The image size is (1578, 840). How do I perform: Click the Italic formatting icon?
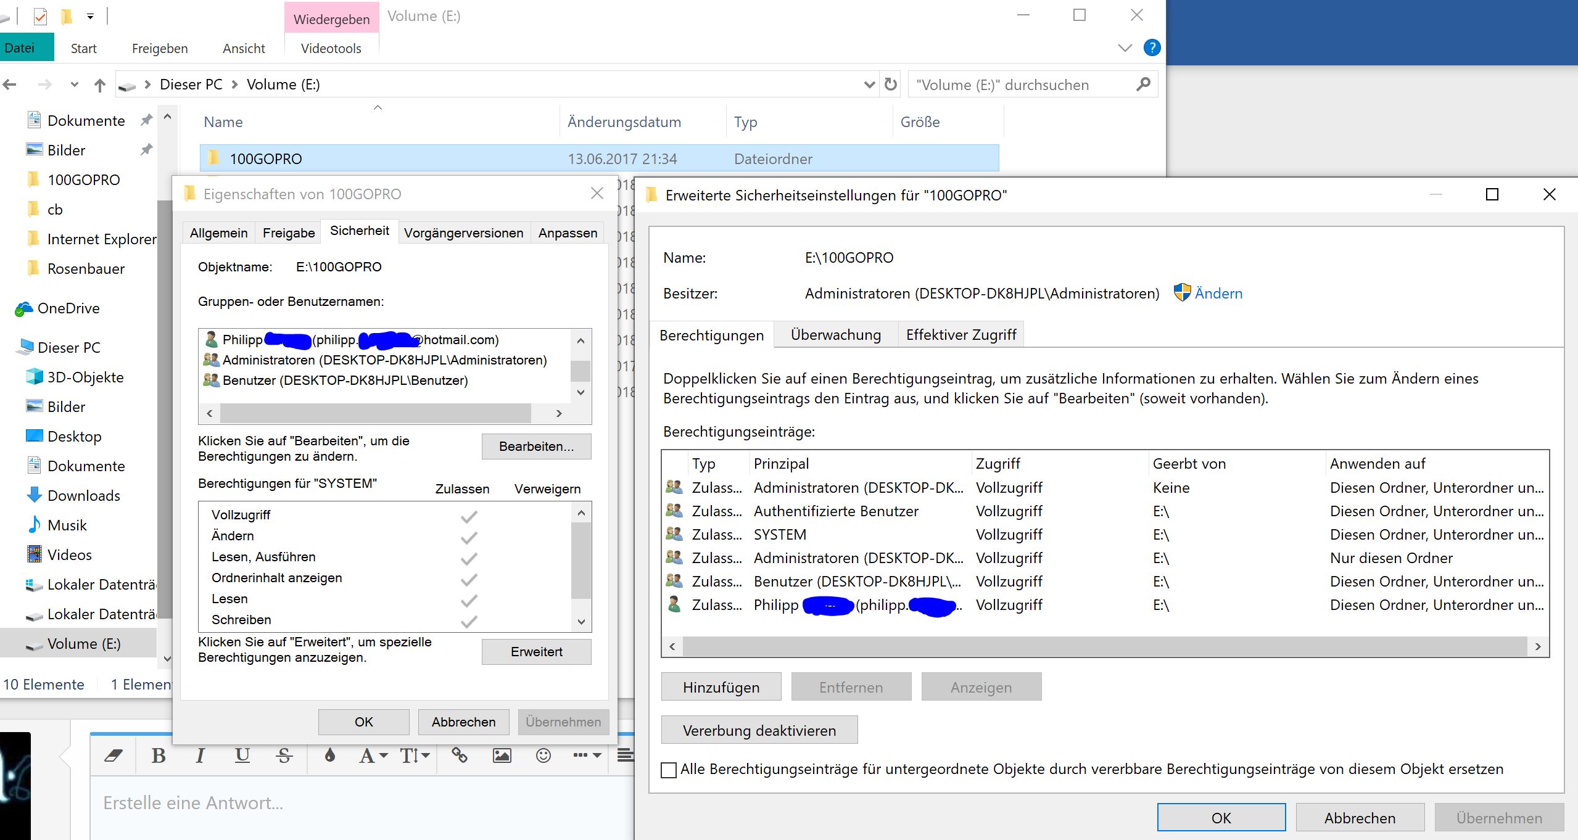pyautogui.click(x=200, y=756)
